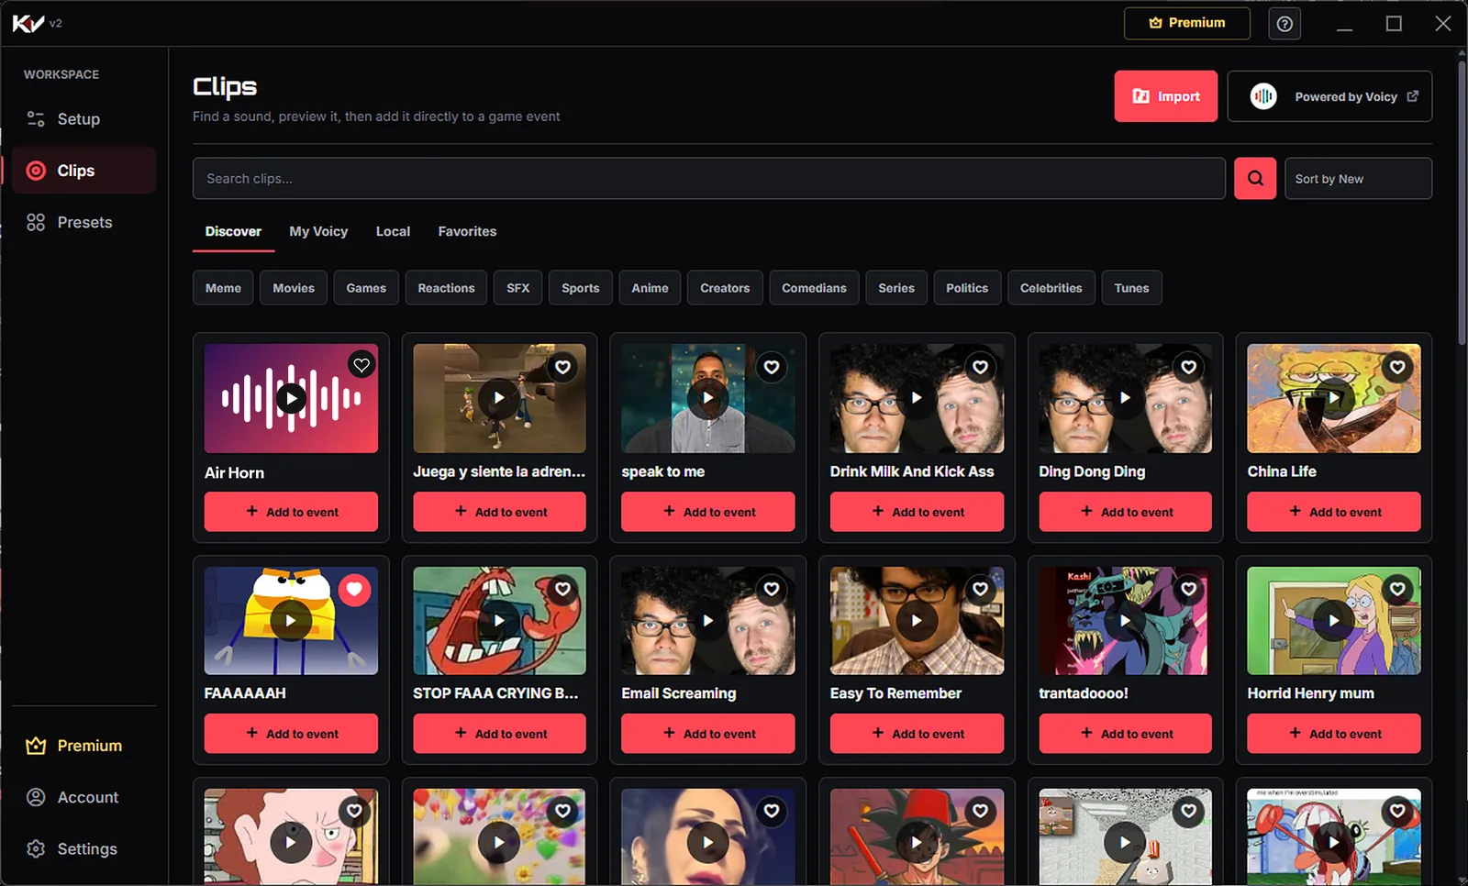Screen dimensions: 1468x886
Task: Add China Life clip to event
Action: coord(1333,512)
